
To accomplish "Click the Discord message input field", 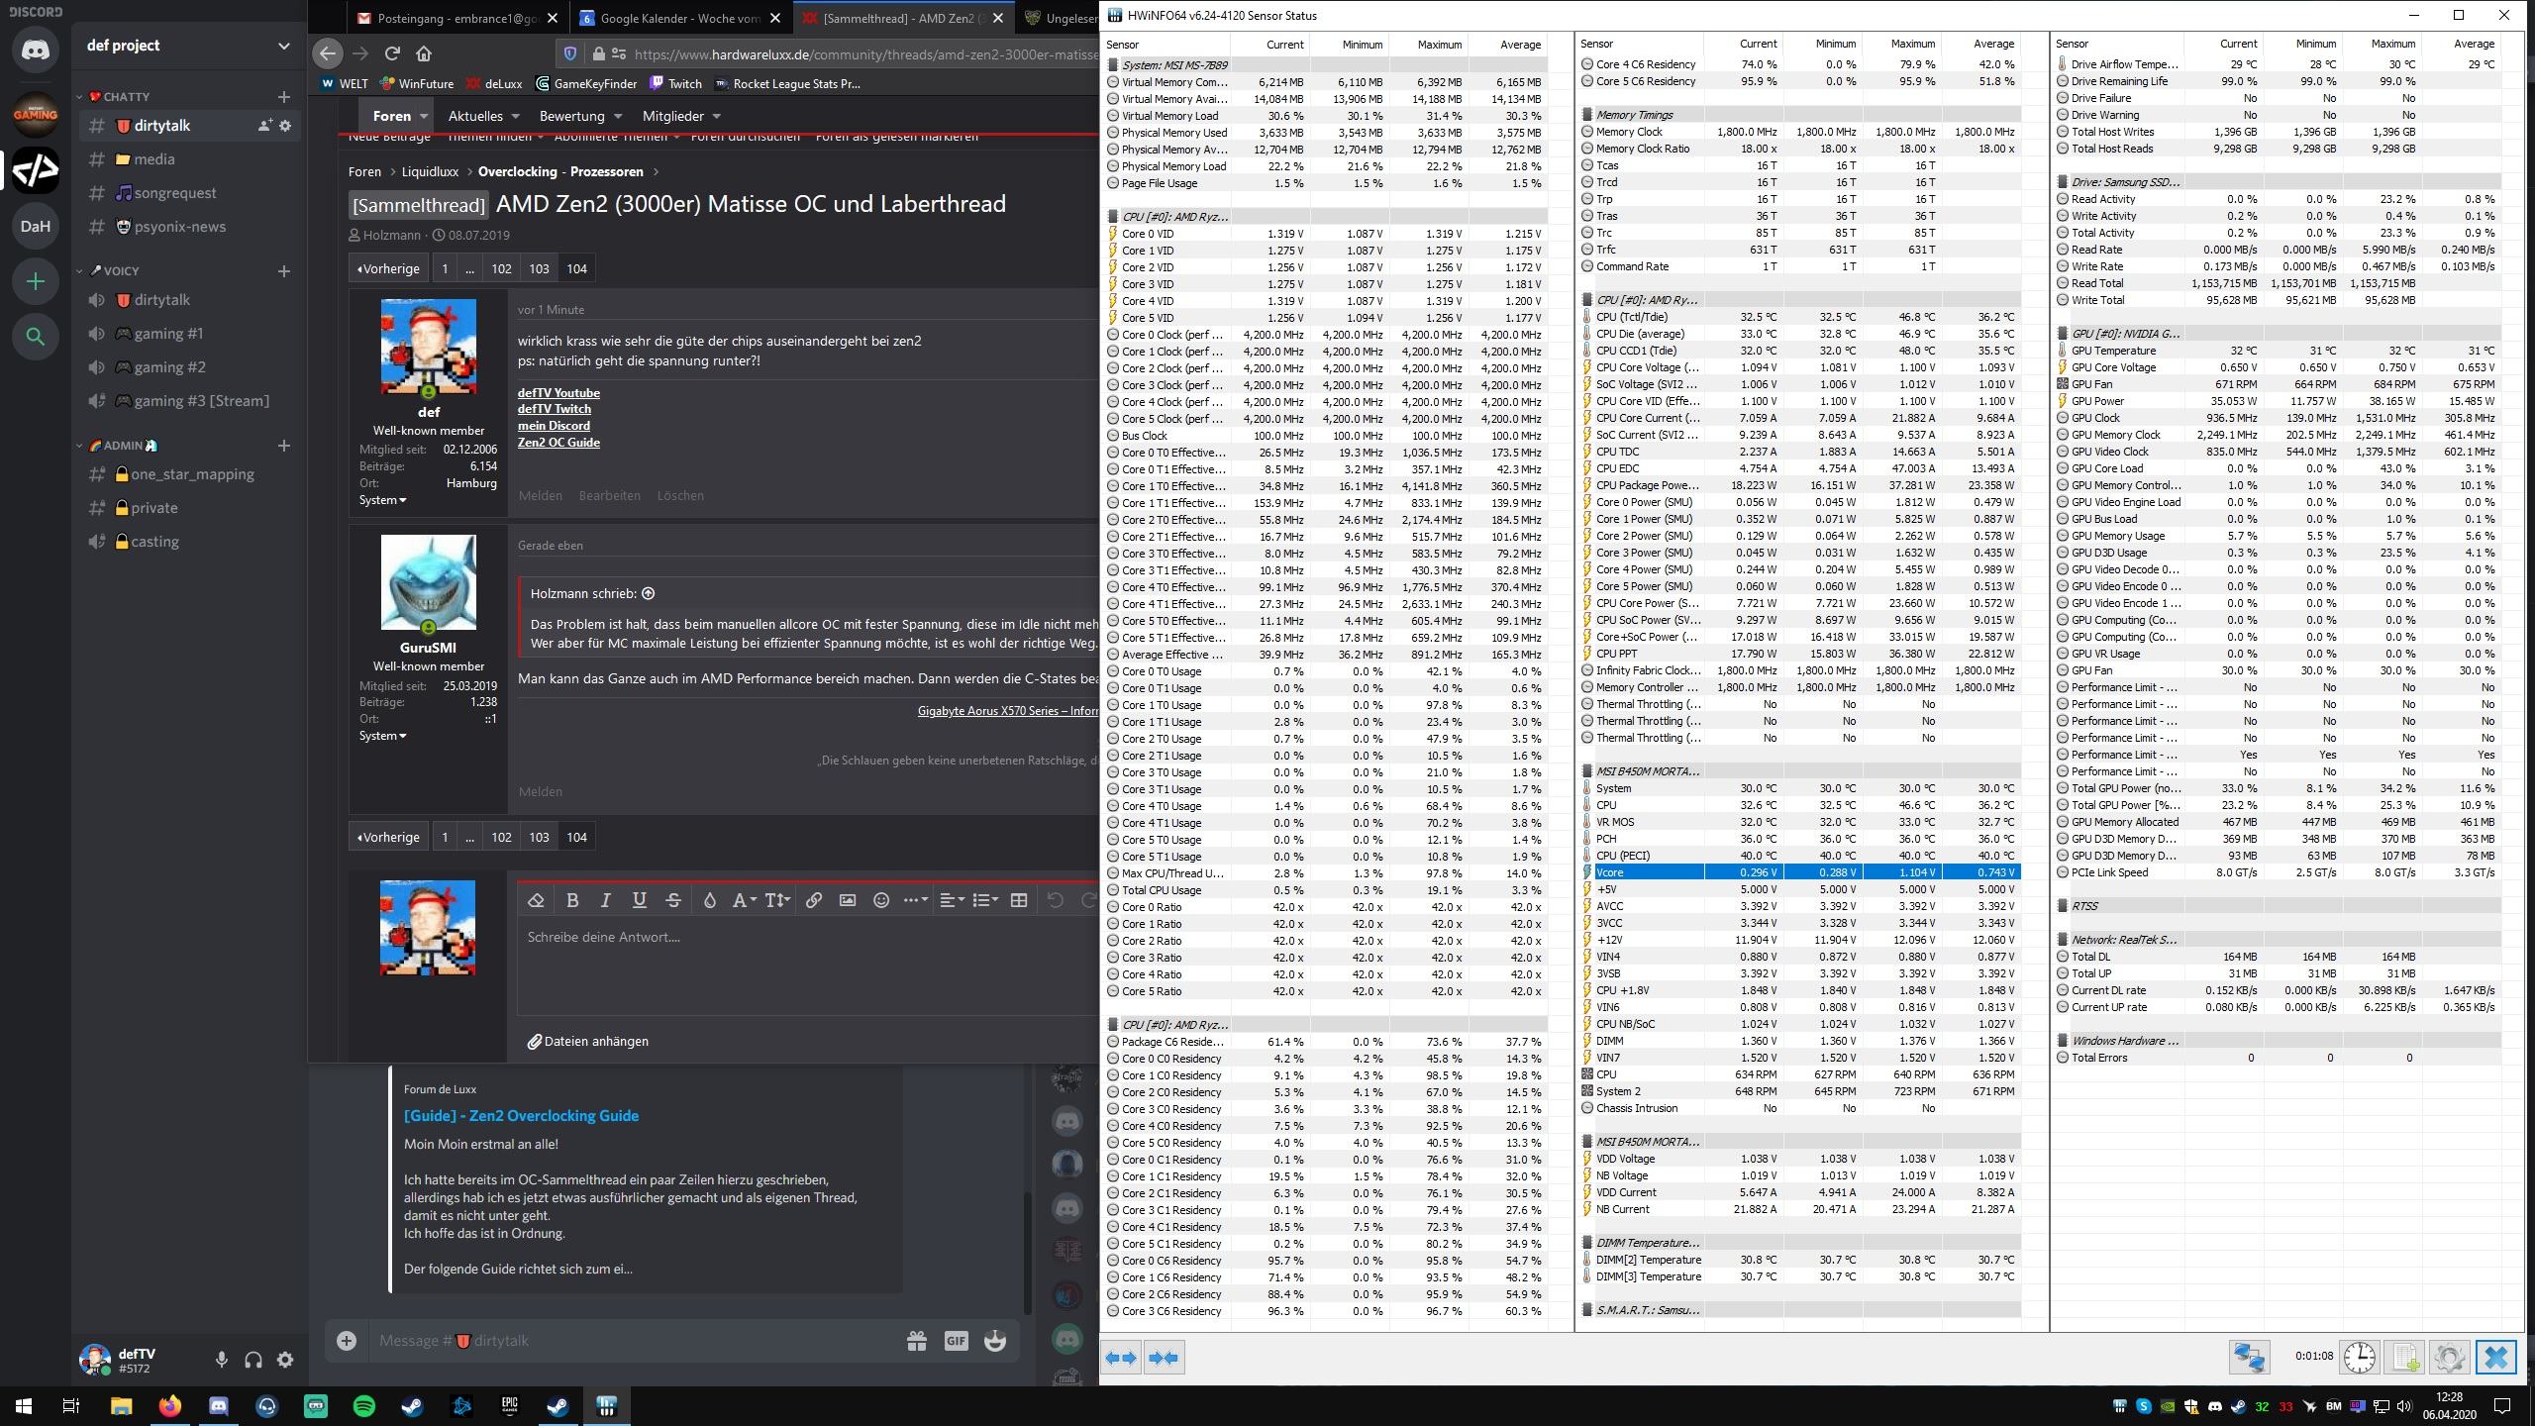I will (x=634, y=1341).
